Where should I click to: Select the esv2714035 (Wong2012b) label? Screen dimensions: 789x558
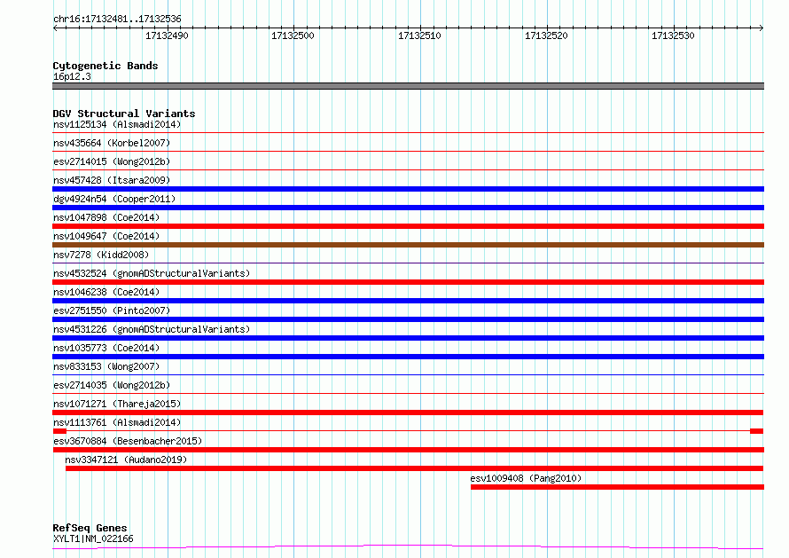(x=112, y=385)
